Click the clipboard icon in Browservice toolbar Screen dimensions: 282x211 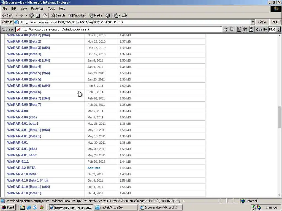pos(251,29)
